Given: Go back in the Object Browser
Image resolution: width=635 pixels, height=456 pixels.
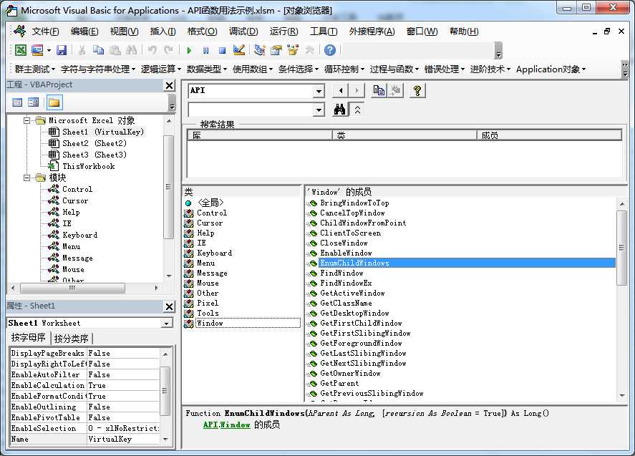Looking at the screenshot, I should (x=341, y=91).
